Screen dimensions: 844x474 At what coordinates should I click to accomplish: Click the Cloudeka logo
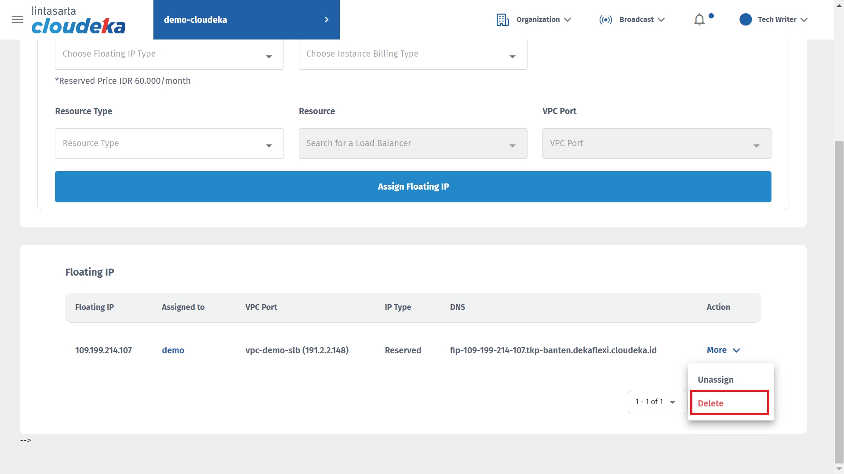pos(78,20)
